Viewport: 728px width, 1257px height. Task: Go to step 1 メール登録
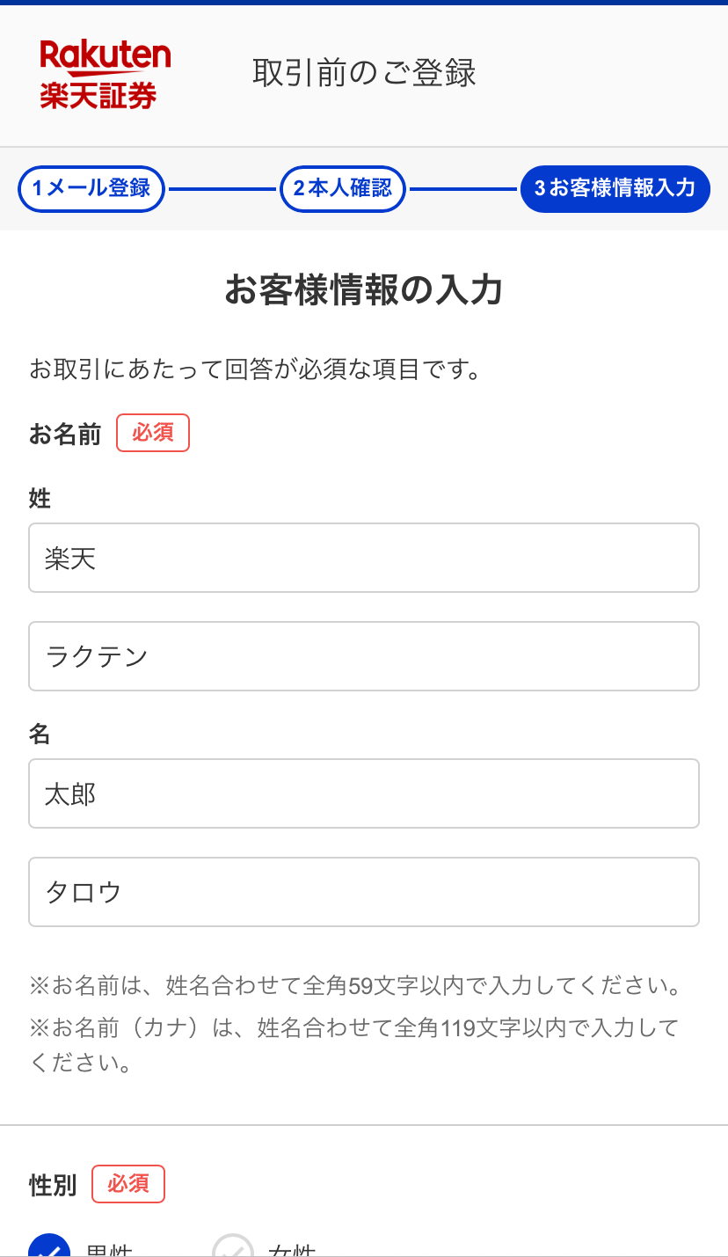point(91,188)
